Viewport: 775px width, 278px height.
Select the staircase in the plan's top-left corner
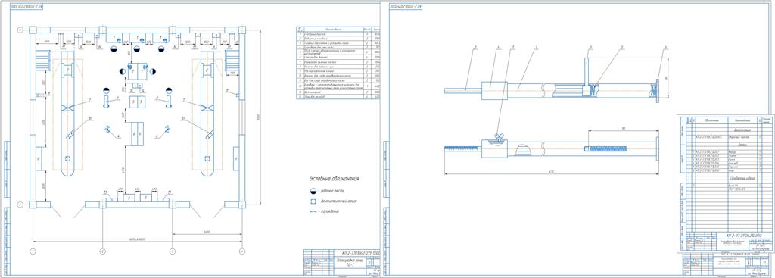[43, 61]
